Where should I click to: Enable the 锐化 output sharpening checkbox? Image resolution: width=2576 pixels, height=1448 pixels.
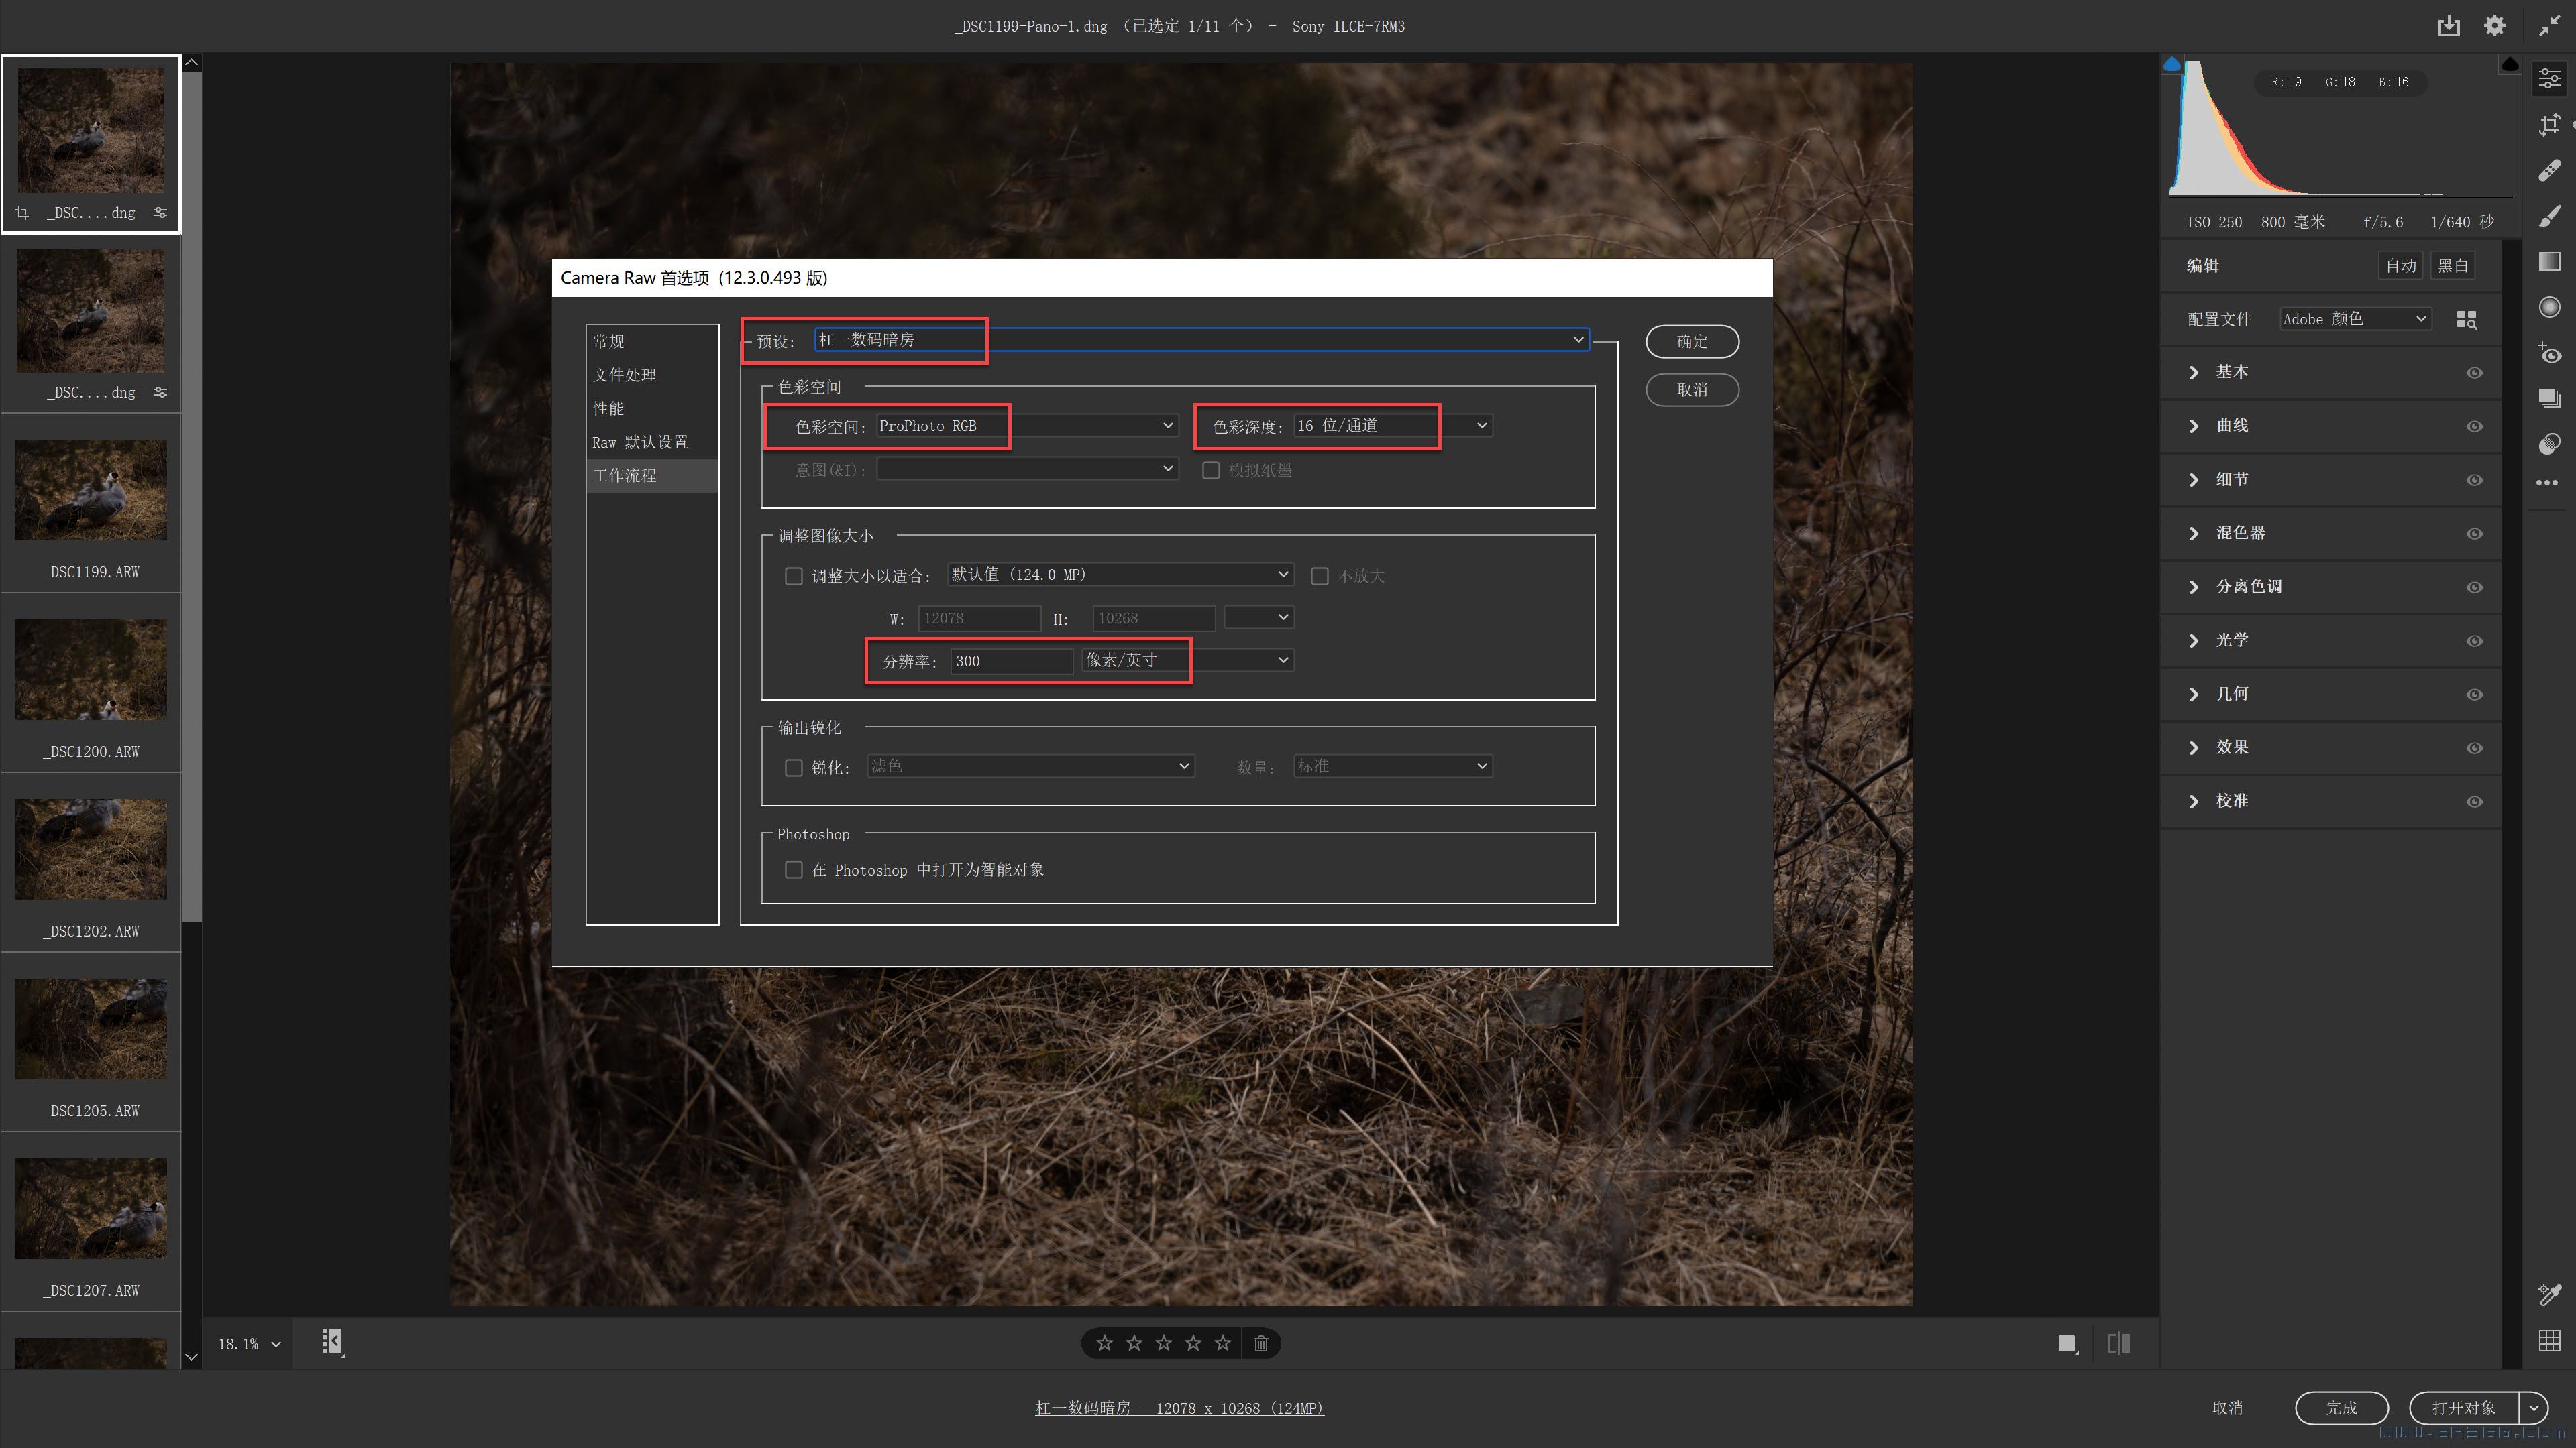click(x=794, y=768)
